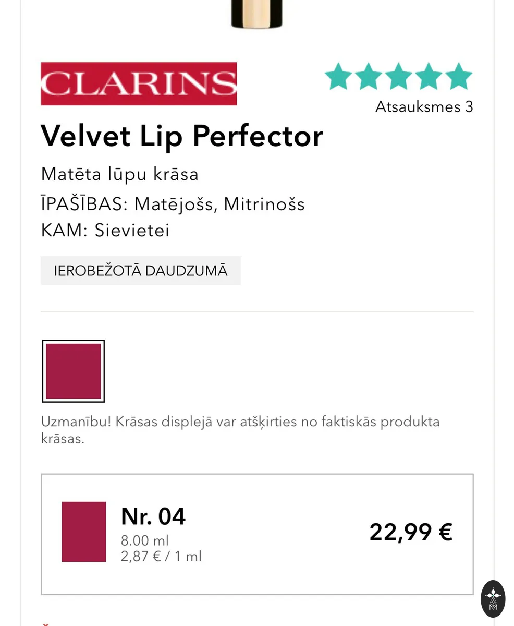The height and width of the screenshot is (626, 514).
Task: Select the fourth rating star
Action: click(429, 76)
